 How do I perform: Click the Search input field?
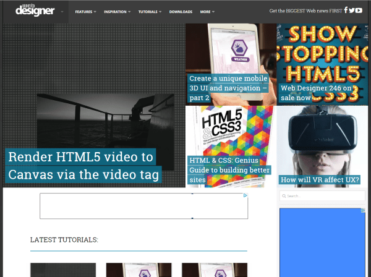[x=322, y=196]
